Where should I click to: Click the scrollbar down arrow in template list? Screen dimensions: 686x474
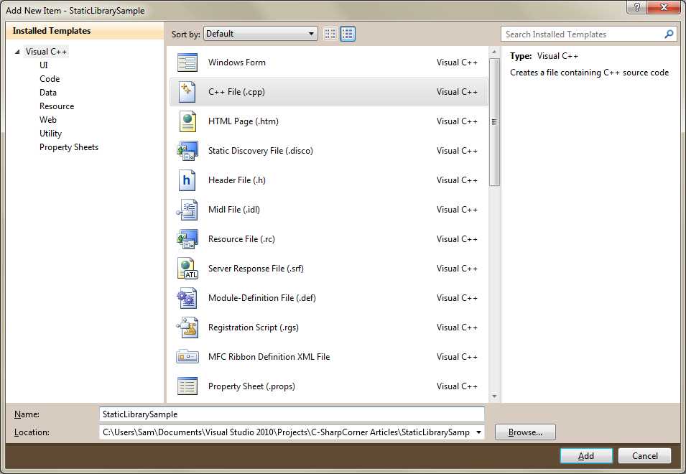pyautogui.click(x=494, y=396)
